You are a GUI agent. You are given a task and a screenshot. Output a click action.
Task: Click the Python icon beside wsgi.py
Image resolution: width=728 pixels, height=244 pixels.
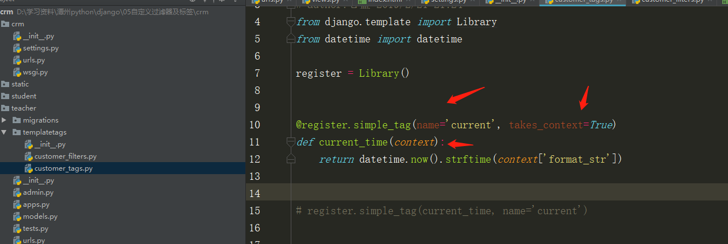[x=17, y=72]
